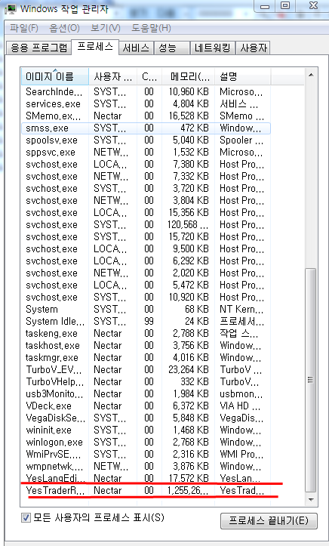Select the taskmgr.exe process row

point(146,358)
